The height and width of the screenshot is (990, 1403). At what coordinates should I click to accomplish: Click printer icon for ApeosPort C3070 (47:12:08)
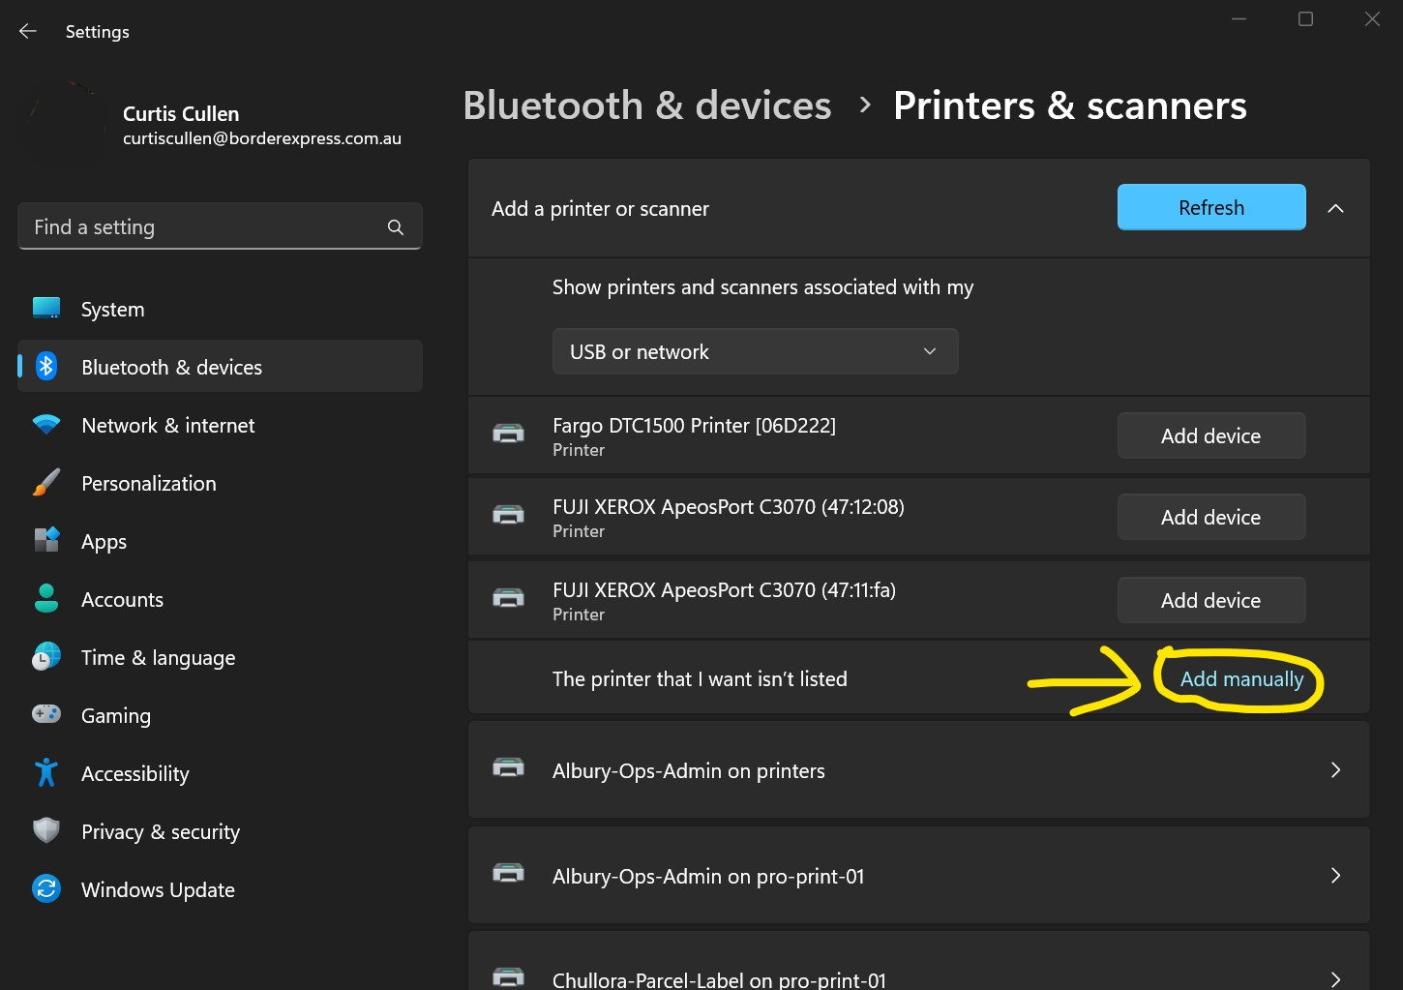click(x=508, y=515)
